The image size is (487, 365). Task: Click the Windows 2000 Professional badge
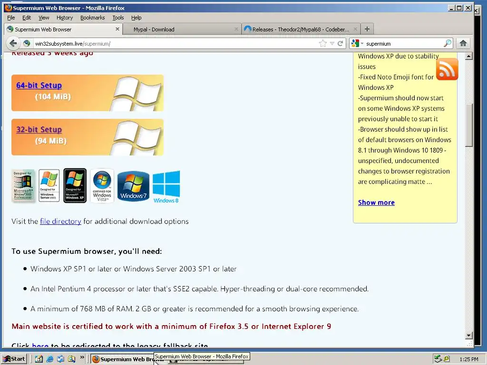(23, 186)
